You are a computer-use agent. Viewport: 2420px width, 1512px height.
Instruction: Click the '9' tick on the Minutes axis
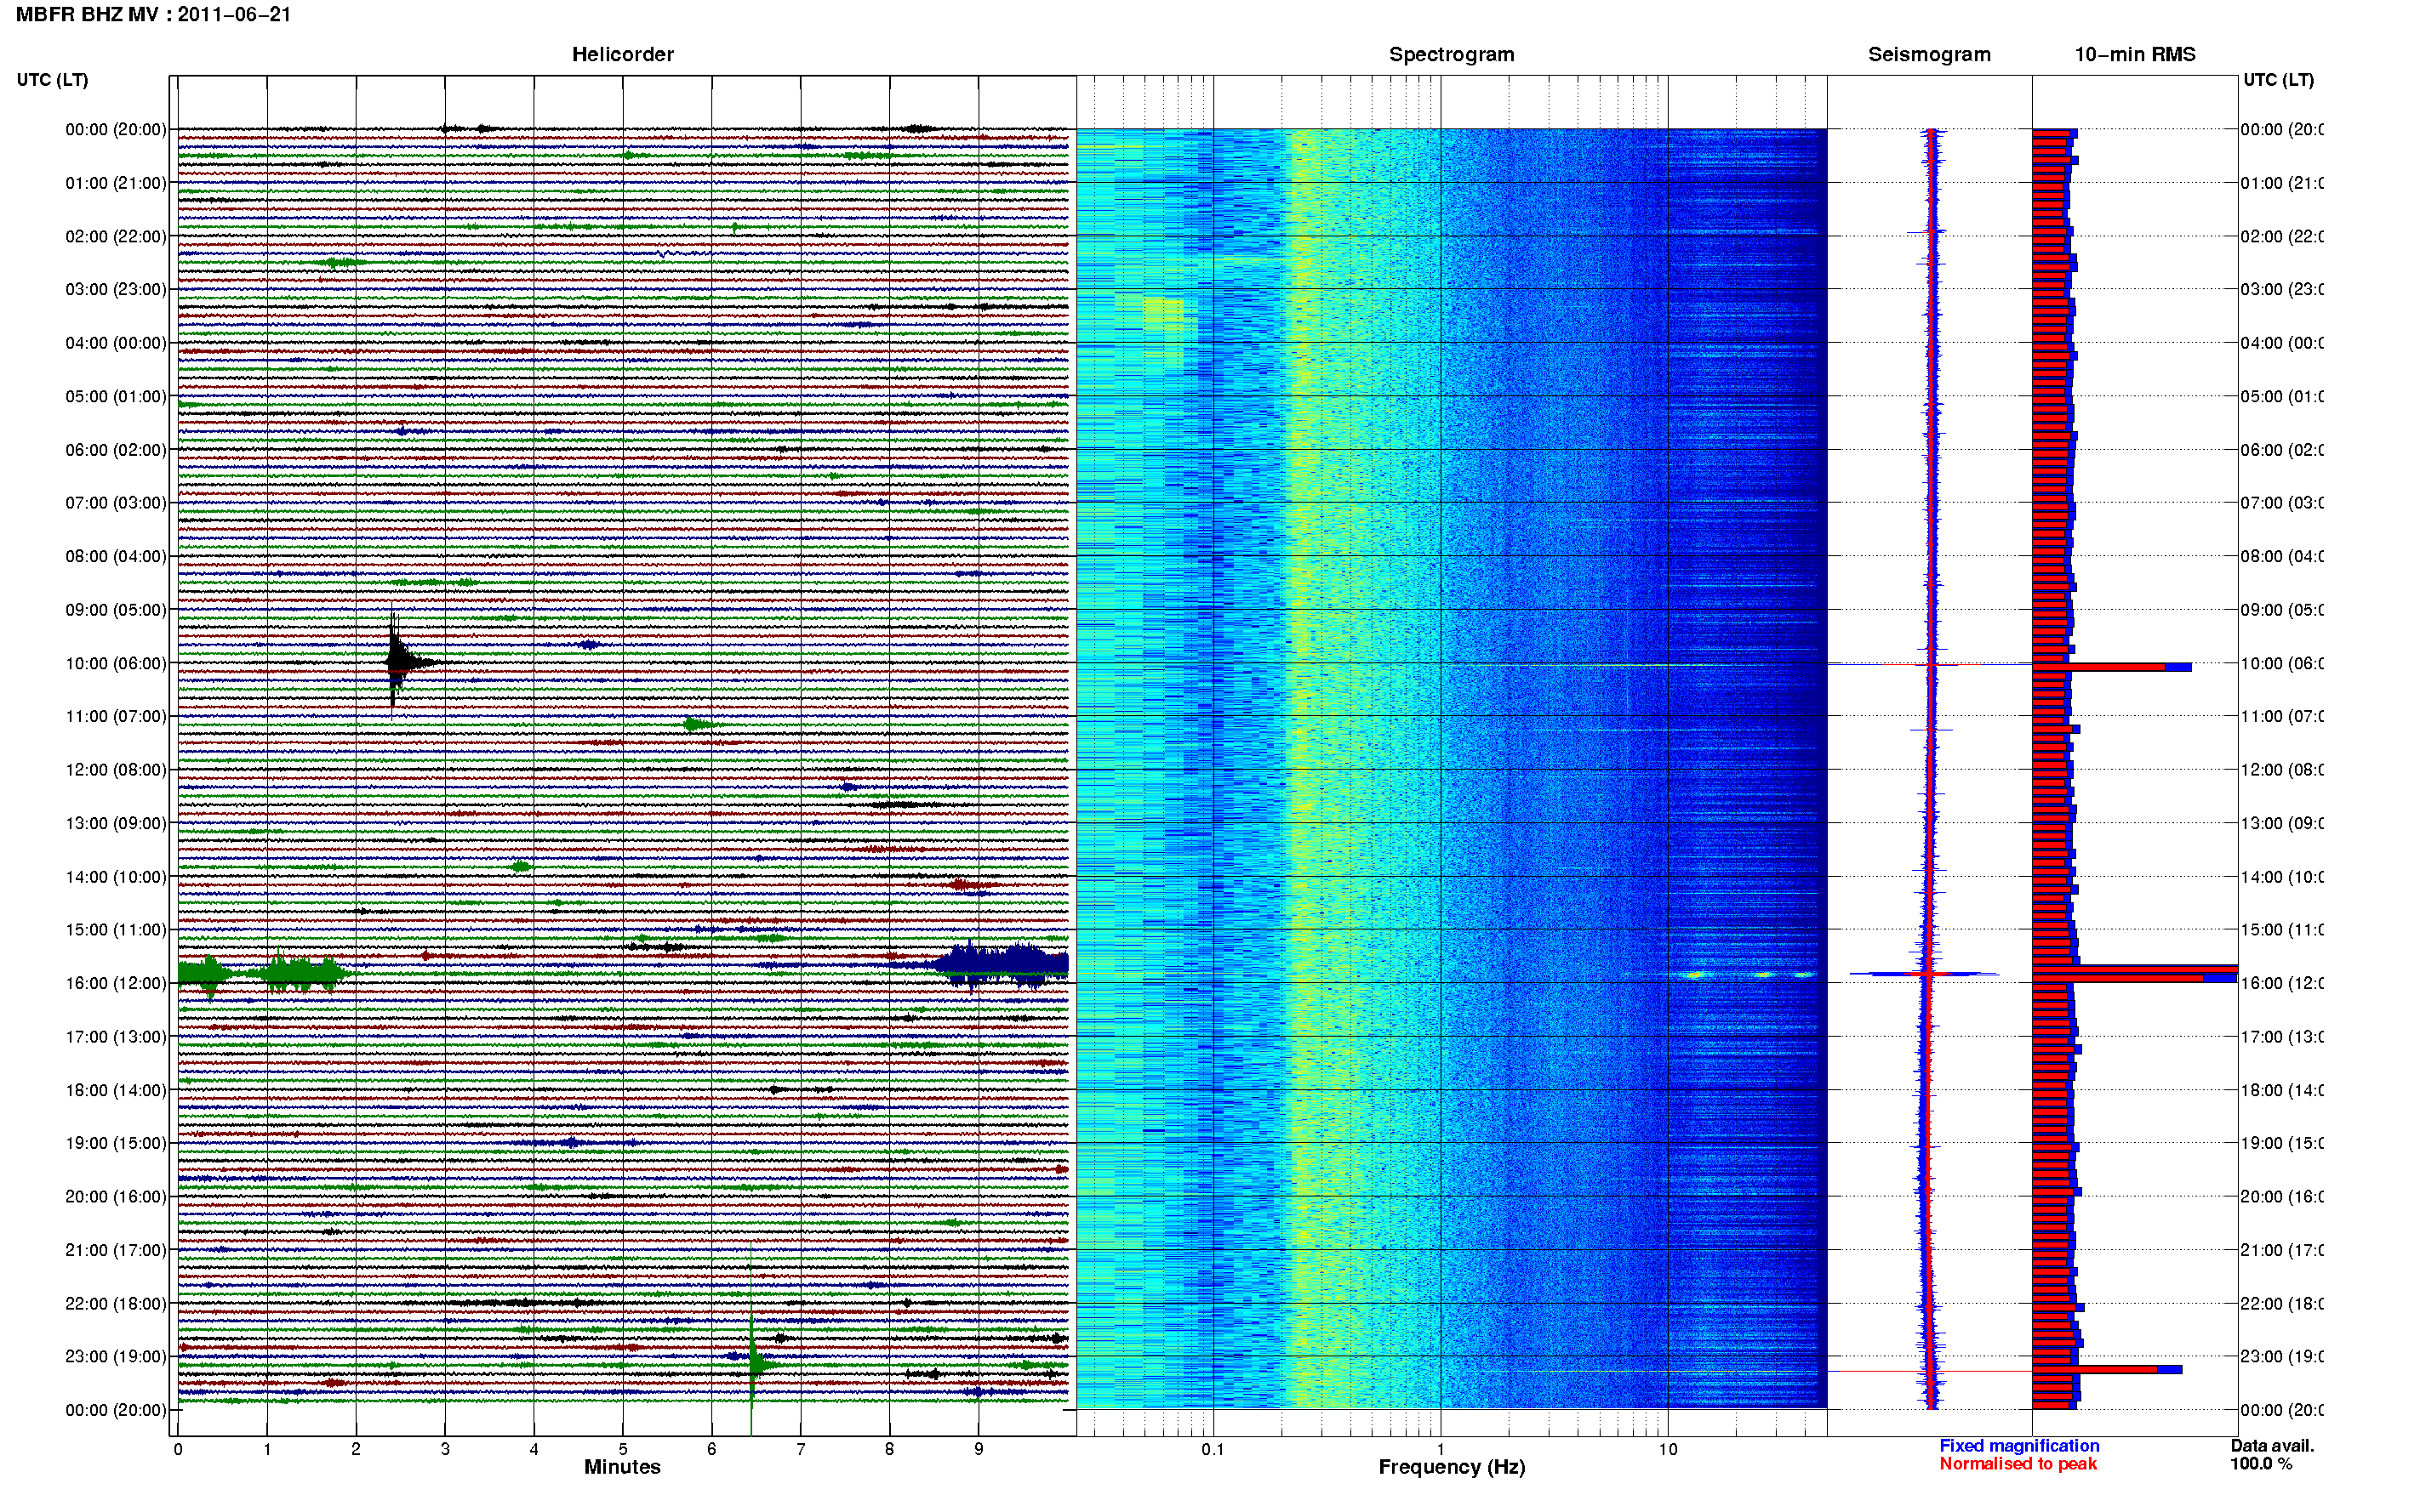tap(979, 1449)
